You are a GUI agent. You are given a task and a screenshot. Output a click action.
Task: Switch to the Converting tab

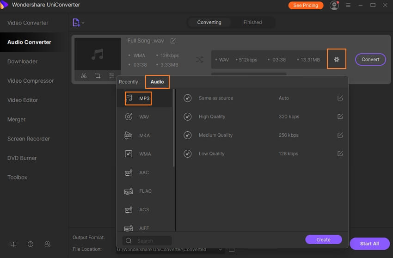(209, 22)
